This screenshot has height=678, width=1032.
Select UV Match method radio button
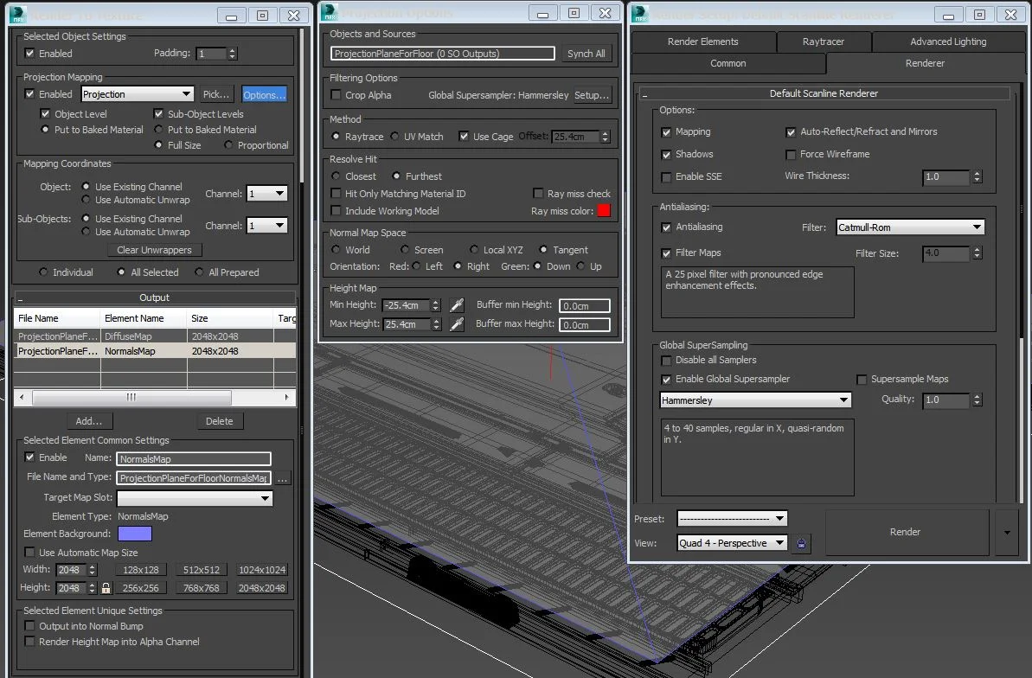coord(394,137)
